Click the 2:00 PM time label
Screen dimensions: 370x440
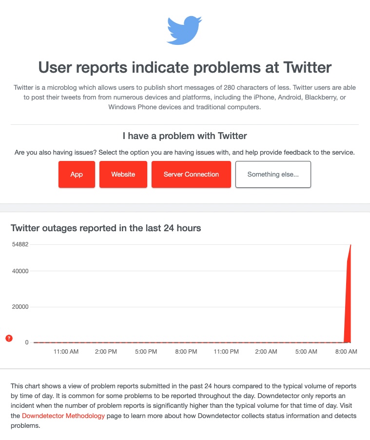(106, 352)
